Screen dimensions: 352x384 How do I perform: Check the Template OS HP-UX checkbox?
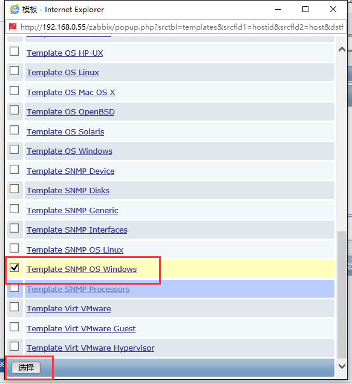point(14,51)
